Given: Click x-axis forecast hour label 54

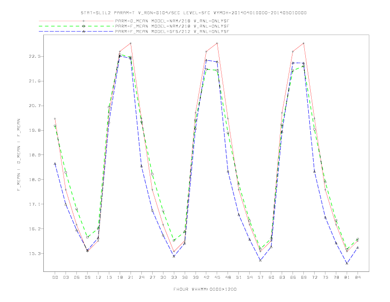Looking at the screenshot, I should pyautogui.click(x=250, y=277).
